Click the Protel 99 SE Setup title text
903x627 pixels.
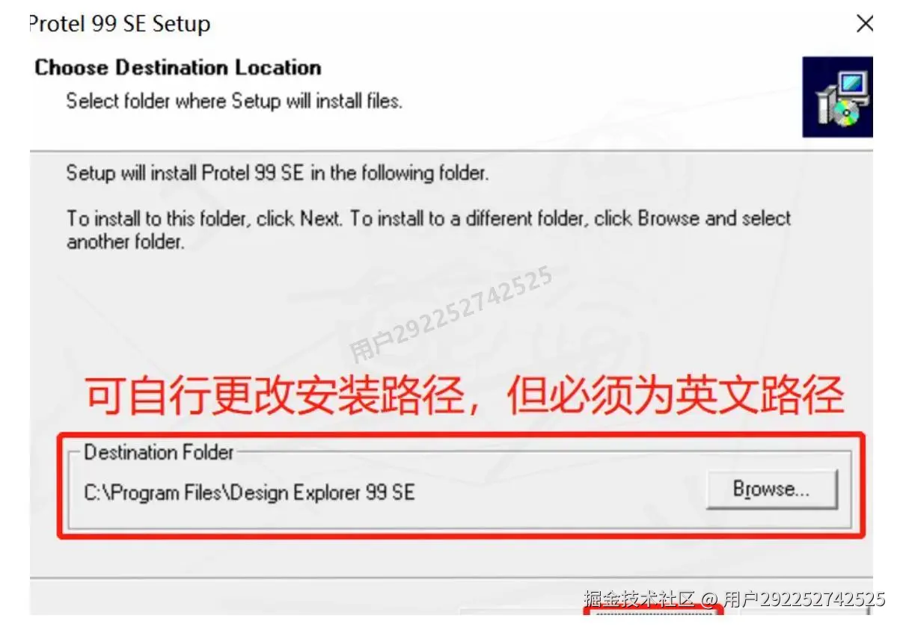coord(120,24)
